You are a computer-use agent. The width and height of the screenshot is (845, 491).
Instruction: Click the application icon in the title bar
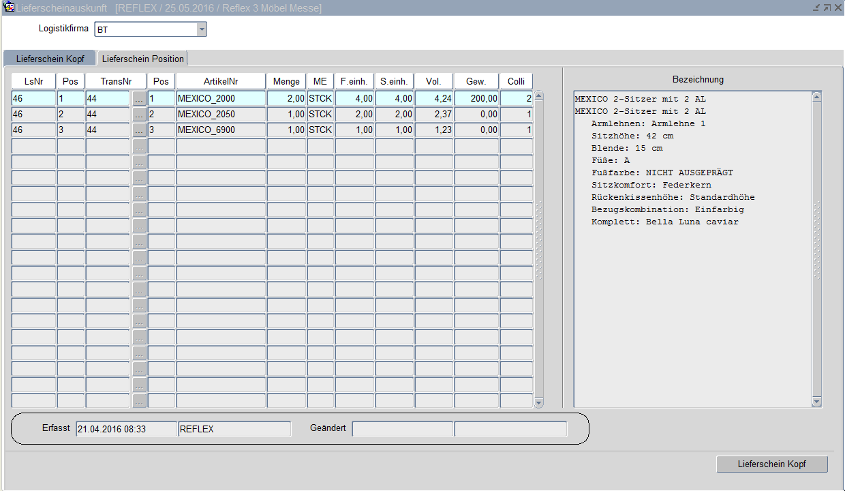coord(10,8)
